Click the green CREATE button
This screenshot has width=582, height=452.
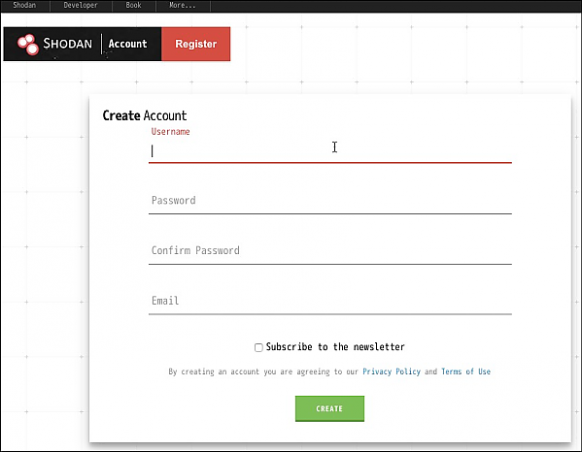click(329, 408)
